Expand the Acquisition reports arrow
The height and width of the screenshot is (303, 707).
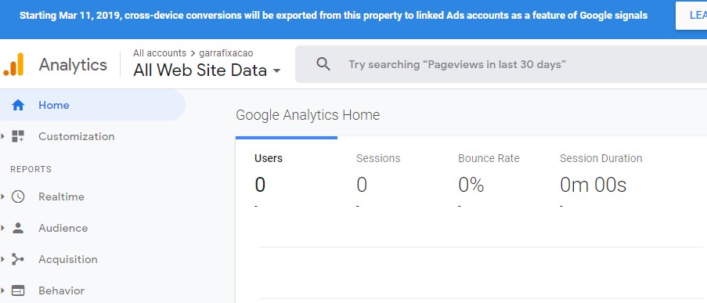point(2,259)
